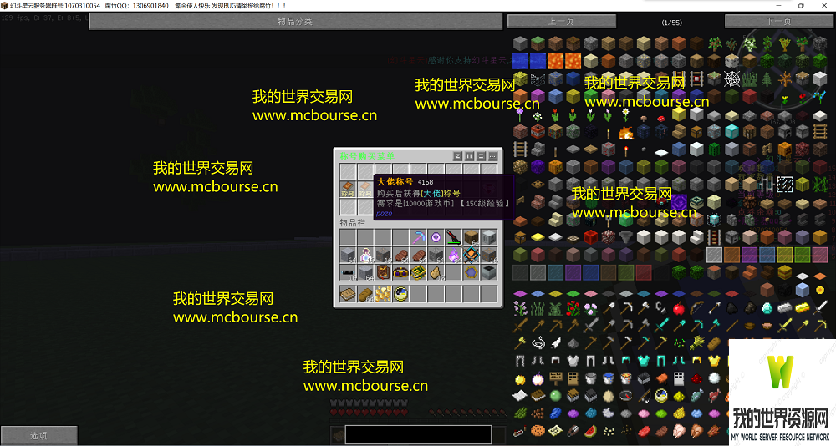Select the purple flame item in the inventory
The image size is (836, 446).
coord(454,256)
